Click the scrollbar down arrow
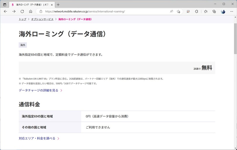This screenshot has width=237, height=150. pos(235,148)
